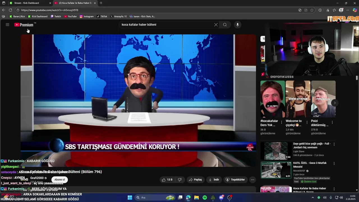This screenshot has height=202, width=359.
Task: Start voice search with microphone
Action: click(x=238, y=25)
